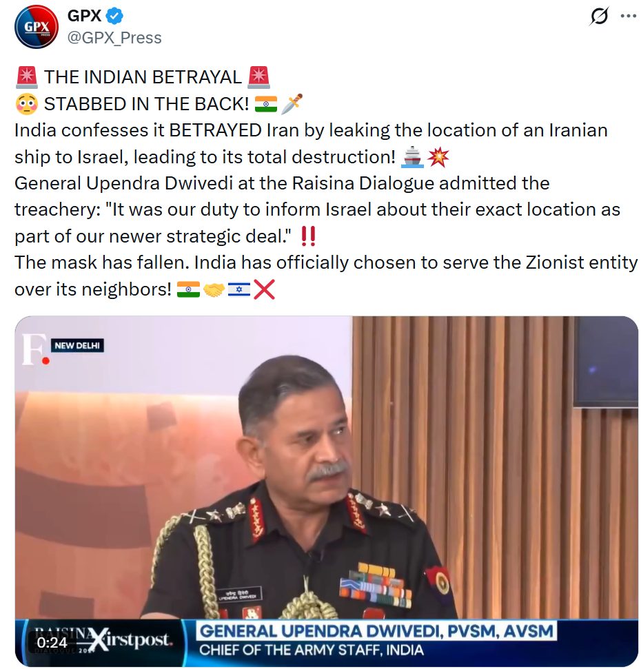Viewport: 641px width, 669px height.
Task: Select the NEW DELHI location tag
Action: point(77,345)
